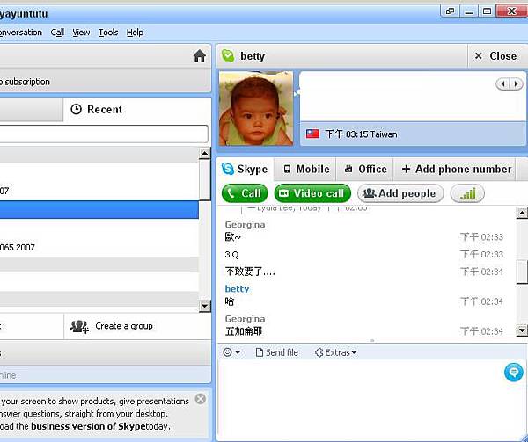Select contact row ending 065 2007
The image size is (528, 442).
[x=99, y=248]
